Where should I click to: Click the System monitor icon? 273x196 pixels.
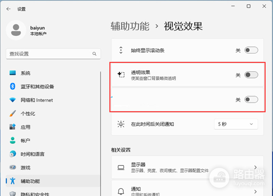pos(13,73)
